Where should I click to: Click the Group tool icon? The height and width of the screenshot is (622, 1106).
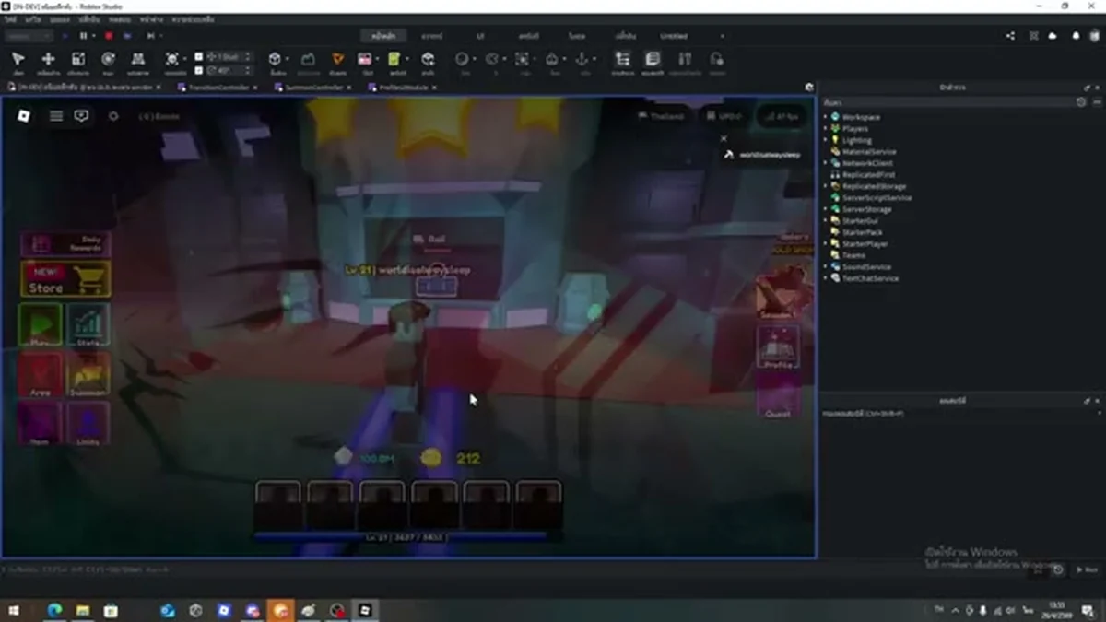(522, 59)
